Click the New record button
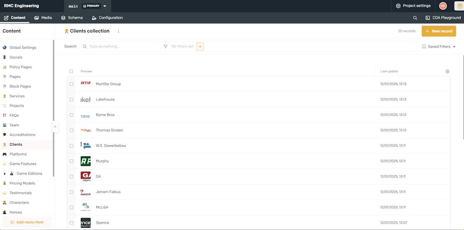 pyautogui.click(x=439, y=31)
